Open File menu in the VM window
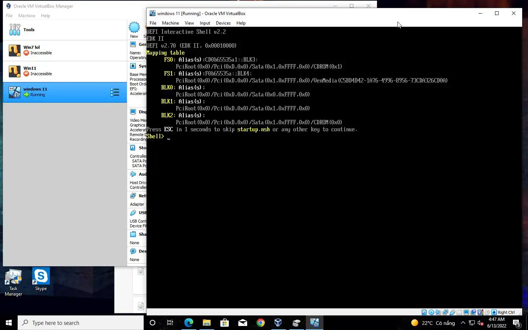Image resolution: width=528 pixels, height=330 pixels. 153,23
